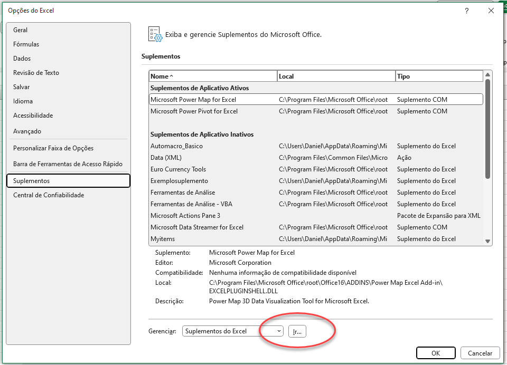Select Microsoft Data Streamer for Excel
Viewport: 507px width, 365px height.
[316, 227]
